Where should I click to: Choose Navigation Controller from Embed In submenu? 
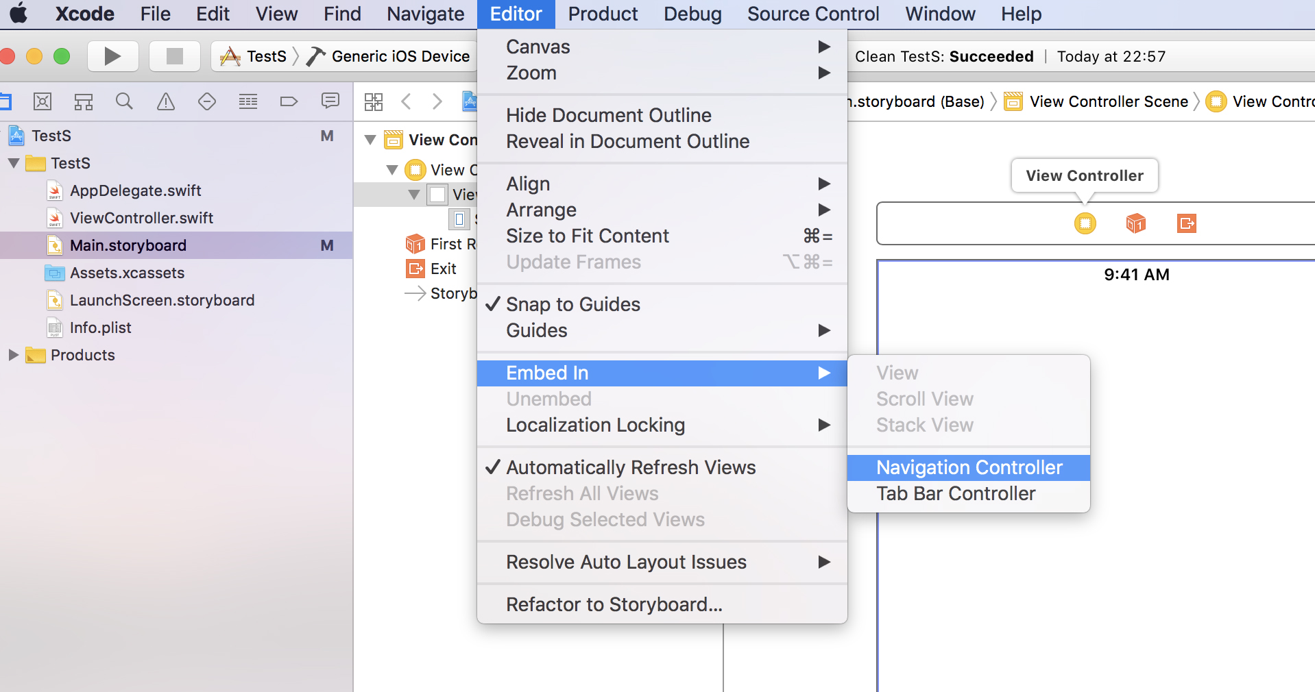(969, 467)
